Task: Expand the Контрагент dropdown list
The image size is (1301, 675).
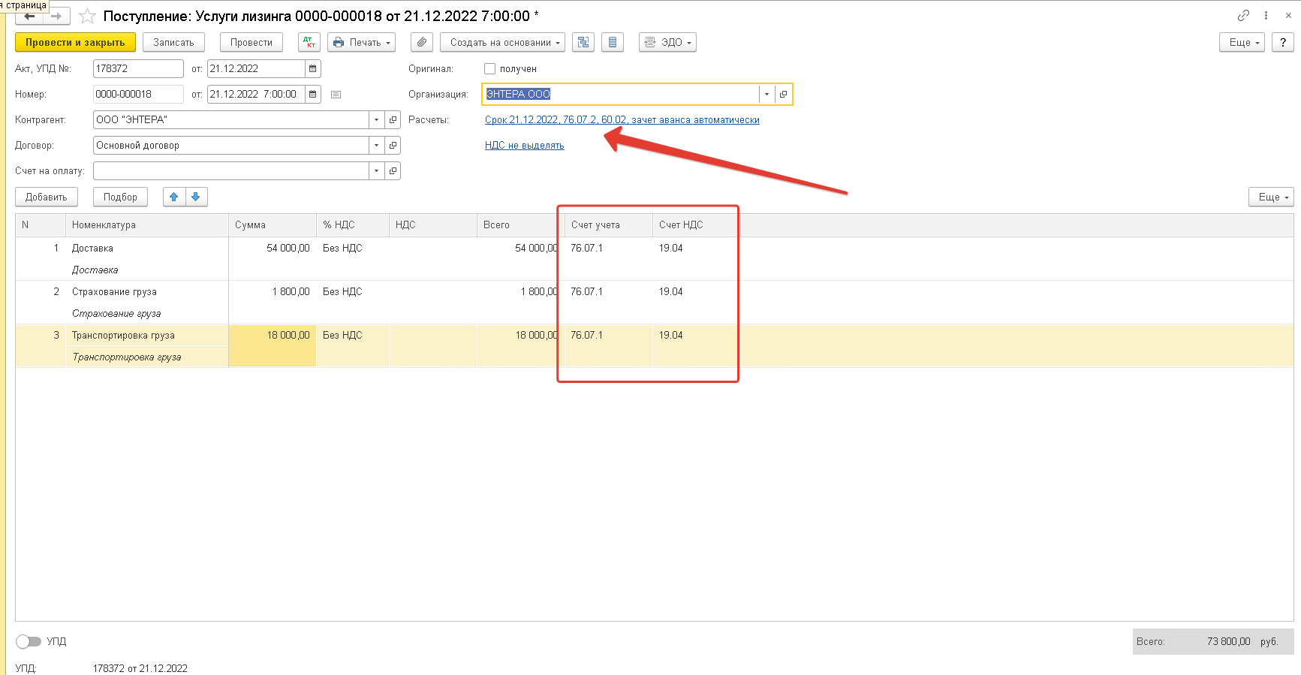Action: pyautogui.click(x=377, y=119)
